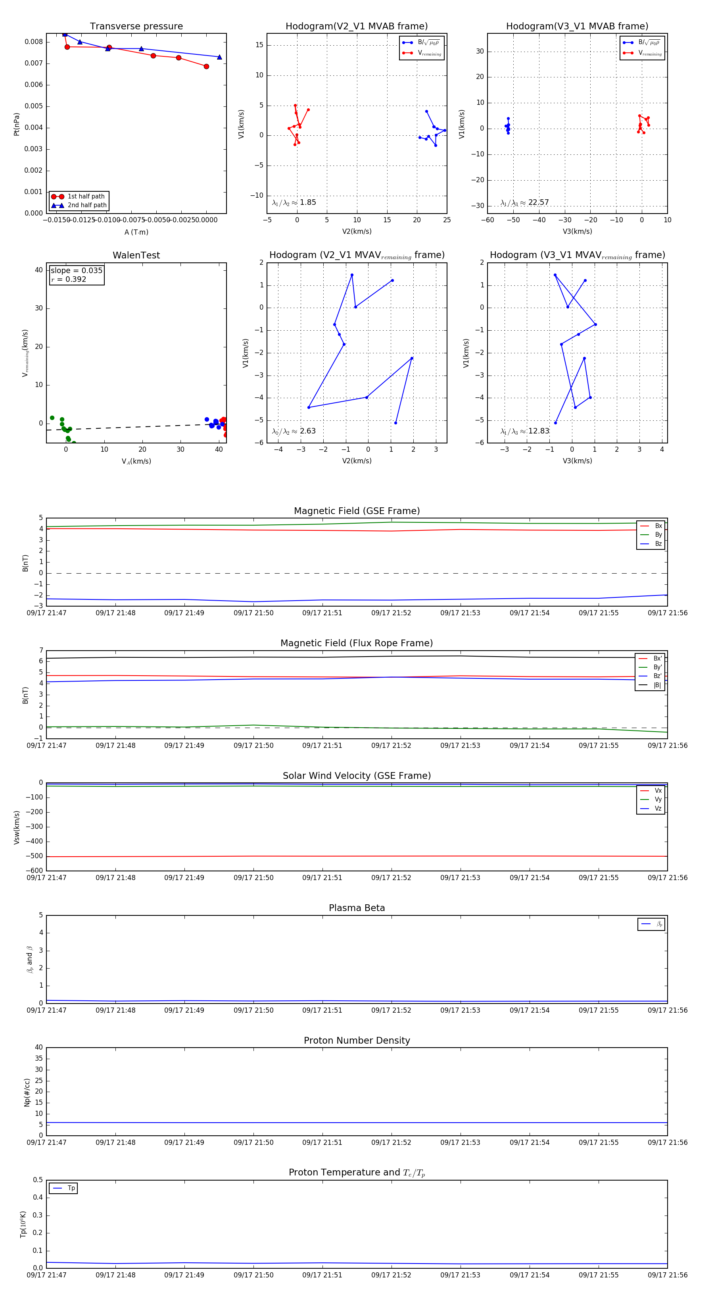This screenshot has height=1310, width=714.
Task: Click the 'WalenTest' plot title
Action: (136, 255)
